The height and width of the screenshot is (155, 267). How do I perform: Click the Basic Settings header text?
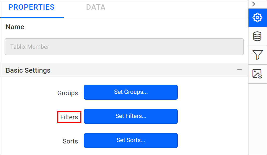tap(28, 70)
